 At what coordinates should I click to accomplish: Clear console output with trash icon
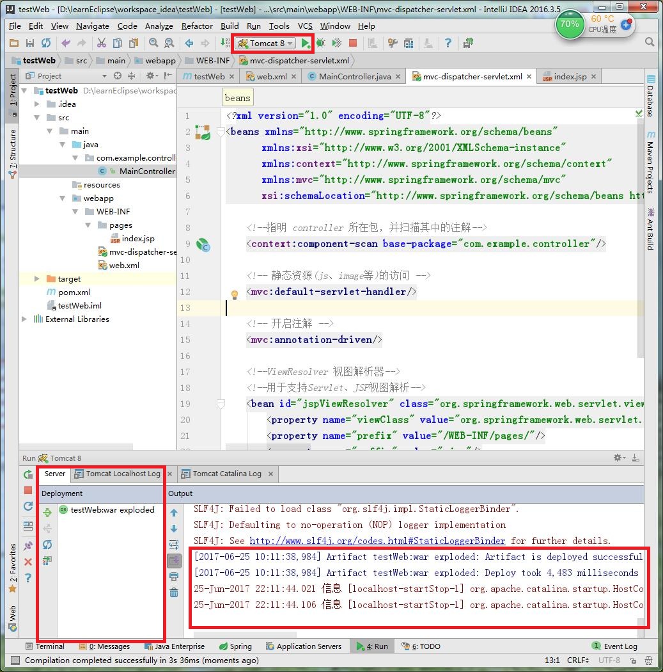[174, 593]
